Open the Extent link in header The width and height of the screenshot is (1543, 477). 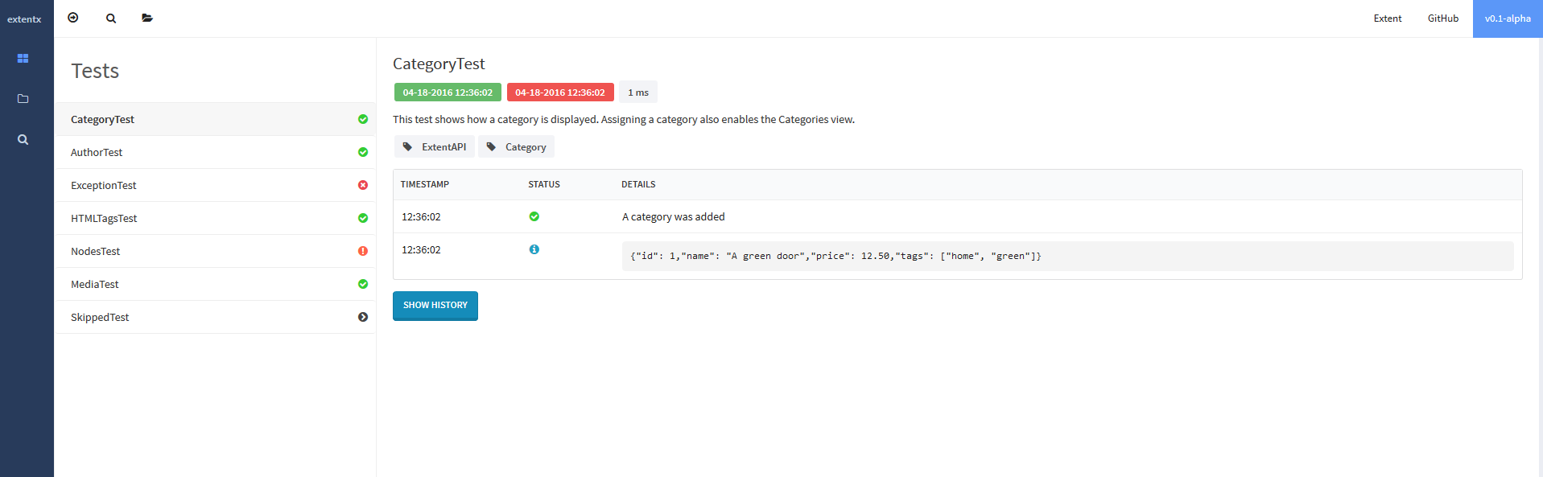click(x=1387, y=19)
